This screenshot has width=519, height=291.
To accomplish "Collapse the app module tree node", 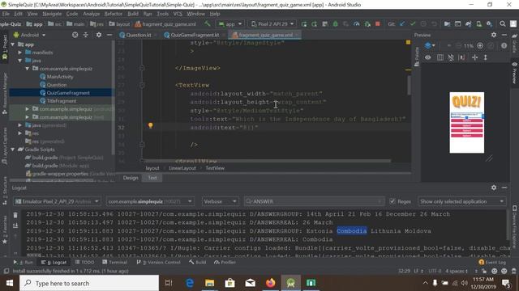I will click(13, 44).
